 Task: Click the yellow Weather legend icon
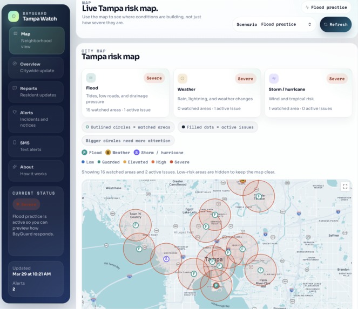point(108,152)
